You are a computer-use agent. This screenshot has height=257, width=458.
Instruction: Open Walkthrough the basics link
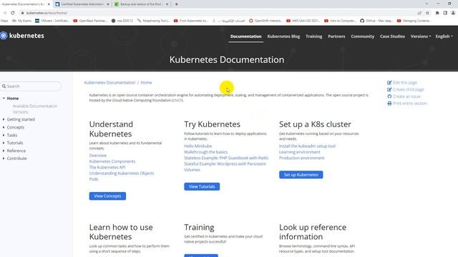pyautogui.click(x=205, y=152)
